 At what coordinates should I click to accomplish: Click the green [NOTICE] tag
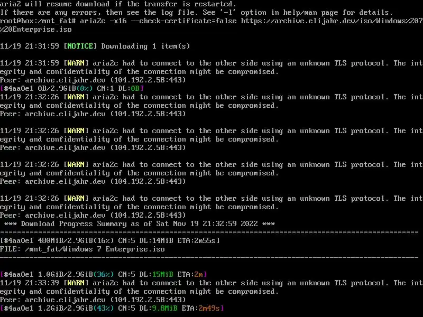80,46
